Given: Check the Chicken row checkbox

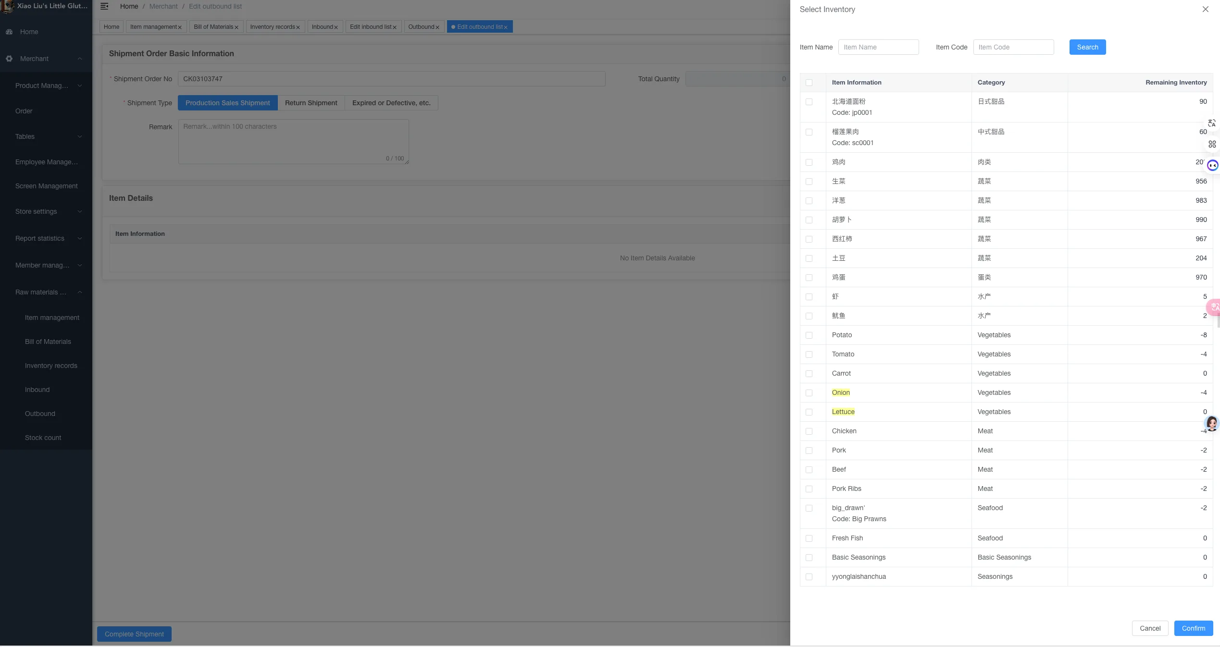Looking at the screenshot, I should pos(809,431).
